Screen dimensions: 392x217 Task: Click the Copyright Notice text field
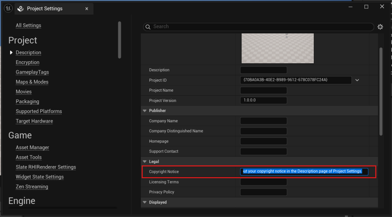point(304,171)
